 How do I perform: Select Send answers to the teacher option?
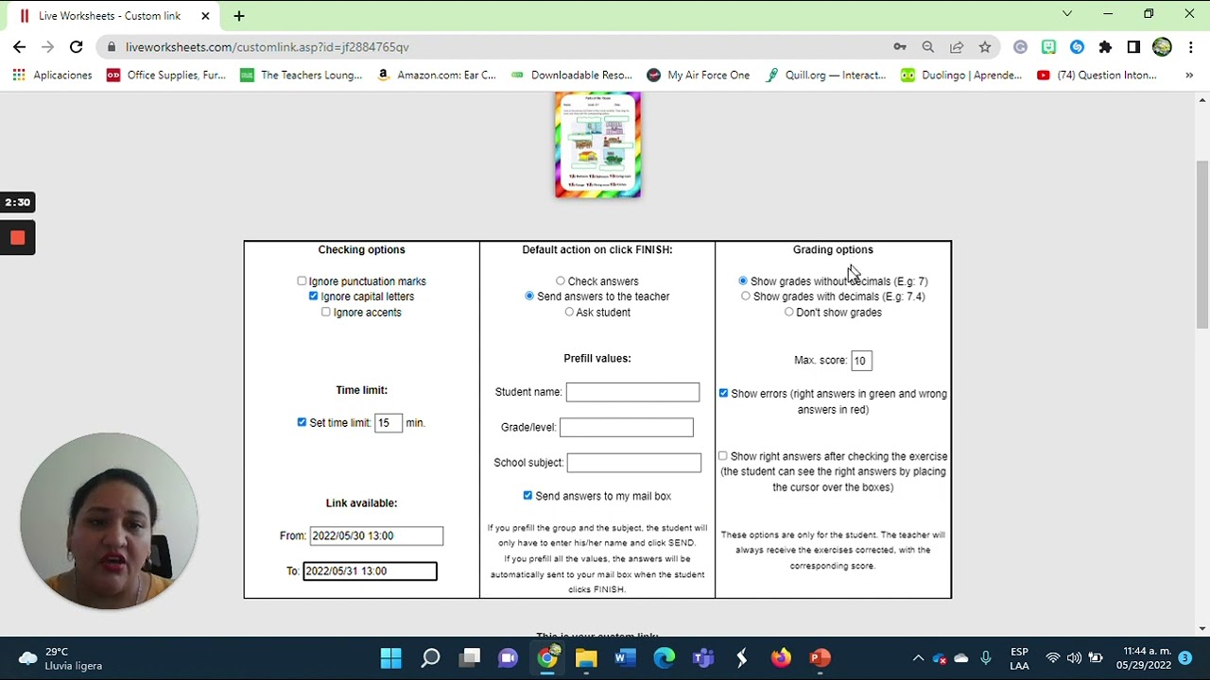[x=529, y=296]
